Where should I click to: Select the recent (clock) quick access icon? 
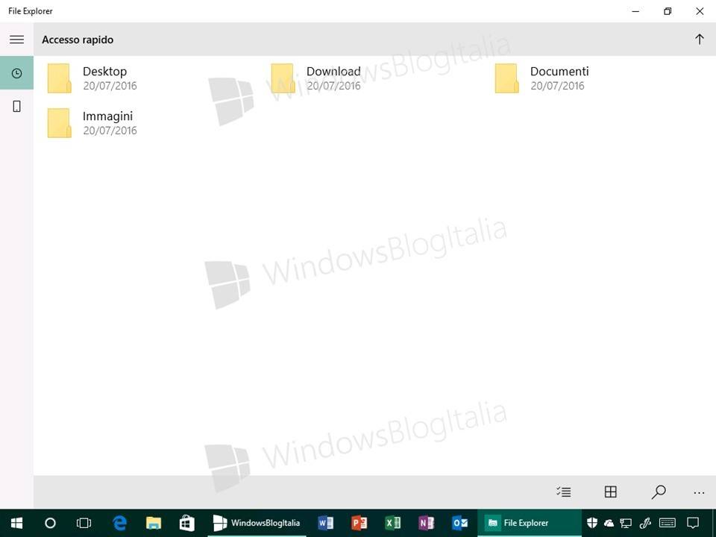[17, 73]
